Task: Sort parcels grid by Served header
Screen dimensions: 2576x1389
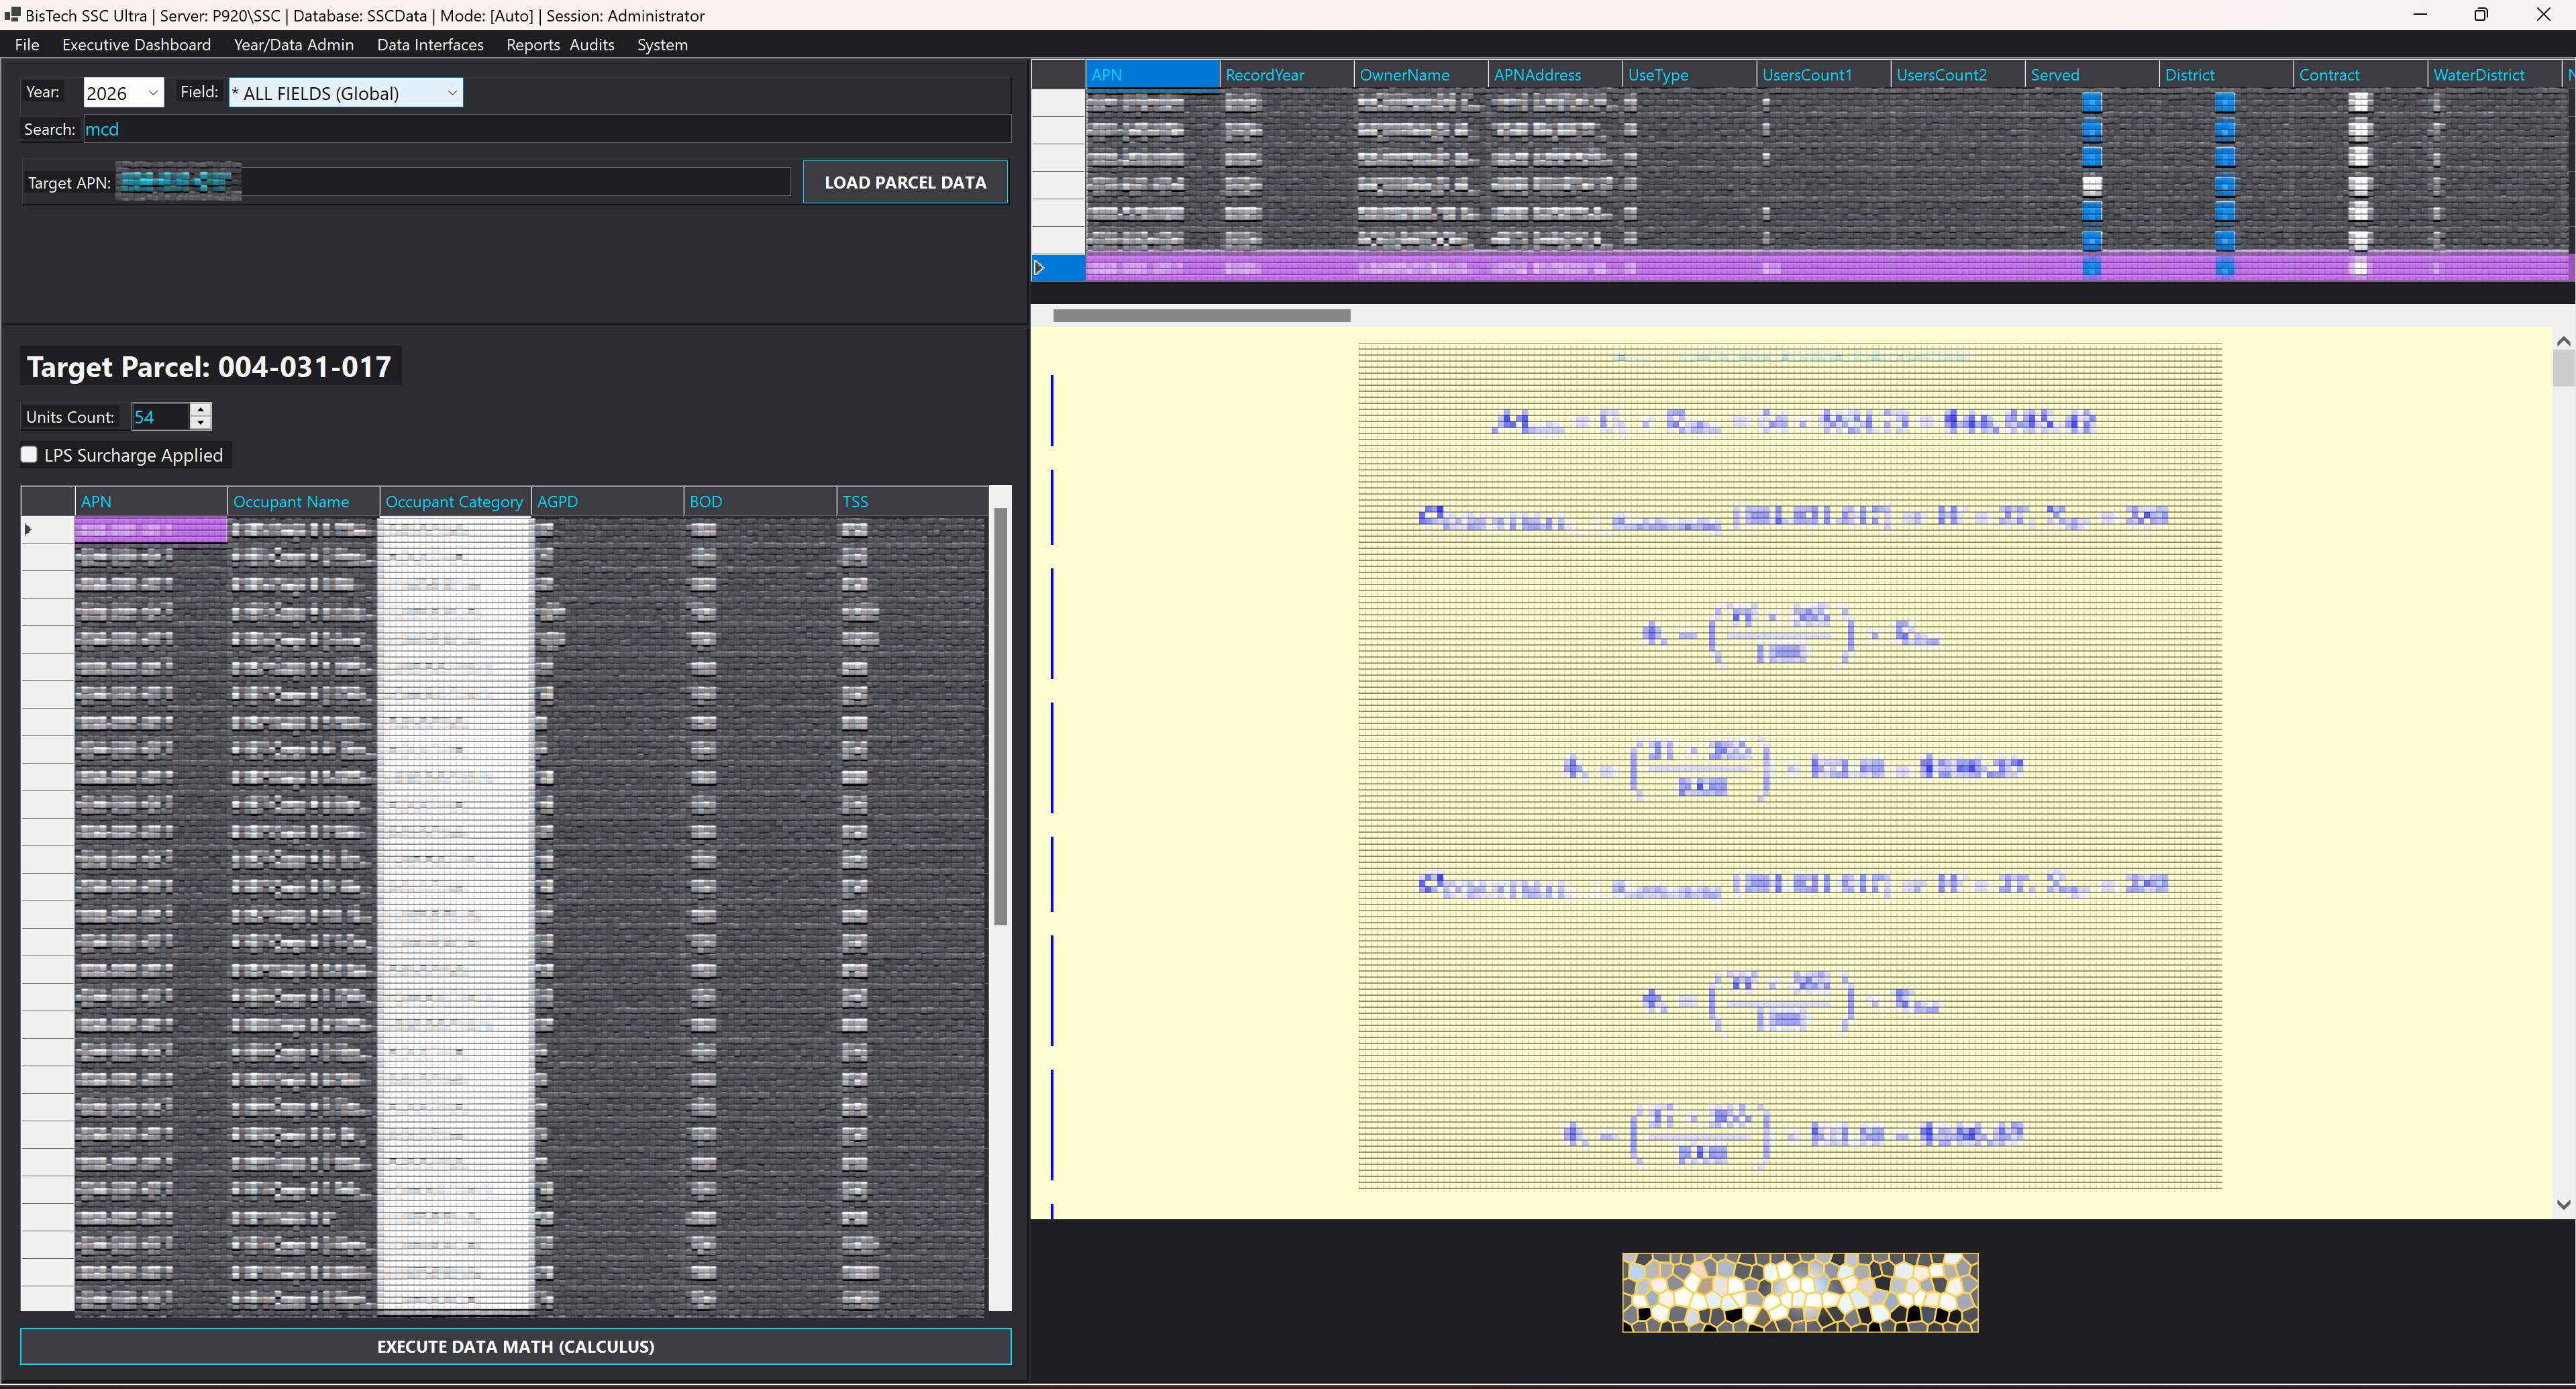Action: tap(2092, 74)
